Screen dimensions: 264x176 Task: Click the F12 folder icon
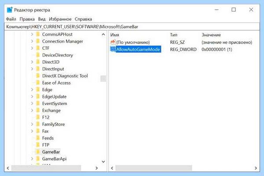[38, 117]
